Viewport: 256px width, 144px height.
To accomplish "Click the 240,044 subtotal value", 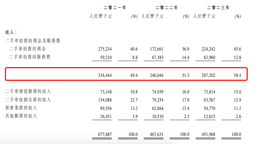I will (x=155, y=75).
